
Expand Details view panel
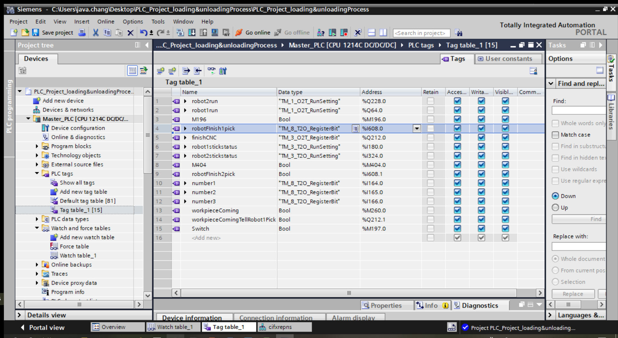coord(19,315)
